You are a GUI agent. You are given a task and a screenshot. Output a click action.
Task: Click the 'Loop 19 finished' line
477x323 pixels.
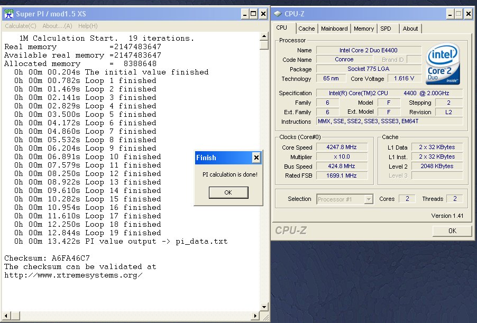click(88, 233)
